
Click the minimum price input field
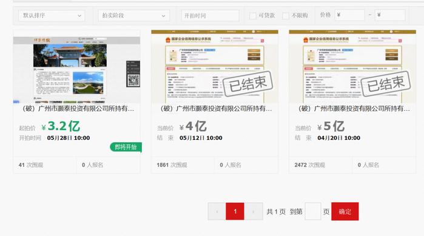coord(349,15)
